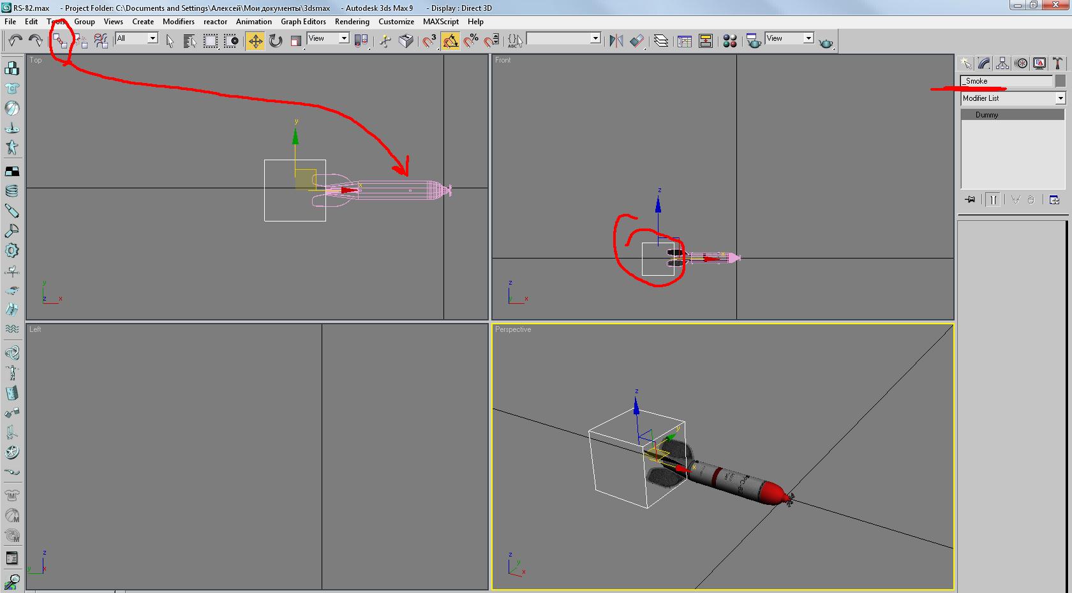Screen dimensions: 1072x593
Task: Open the Group menu
Action: click(x=84, y=21)
